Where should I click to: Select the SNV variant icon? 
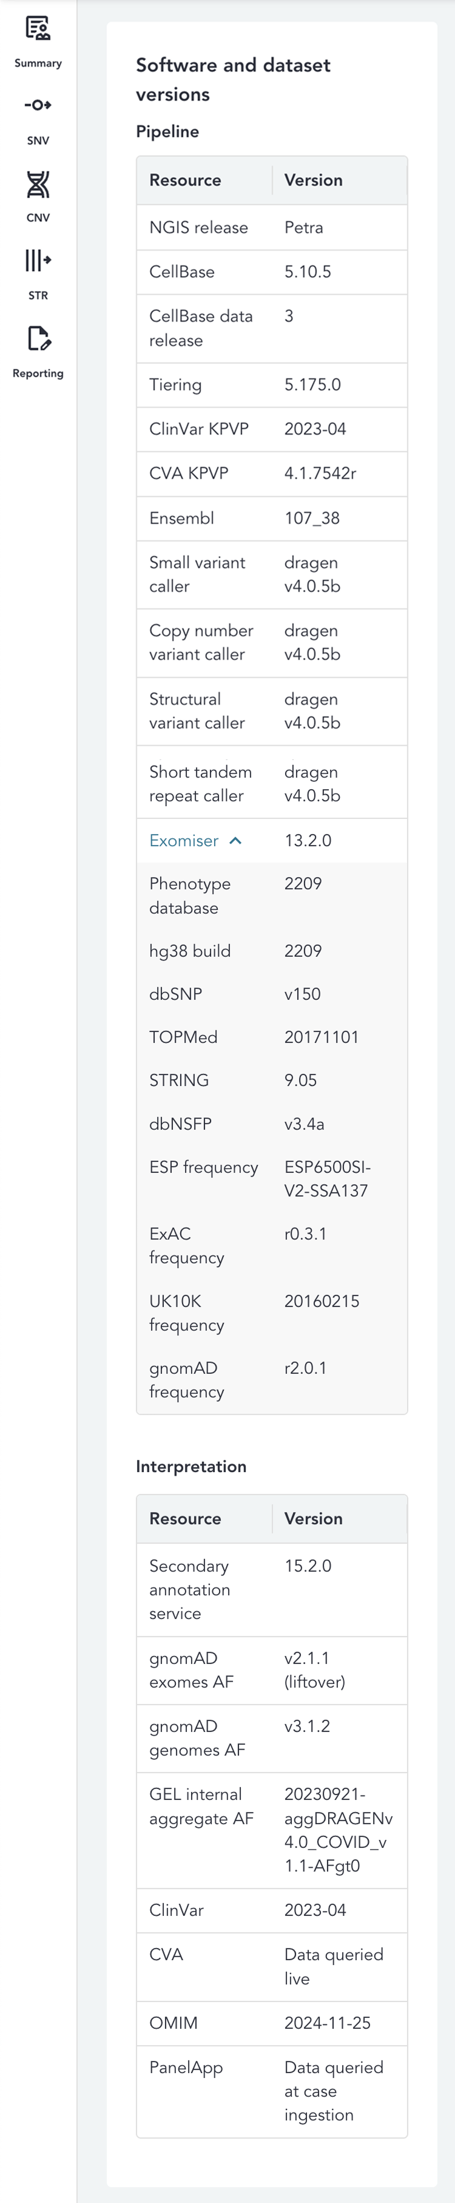click(x=38, y=105)
